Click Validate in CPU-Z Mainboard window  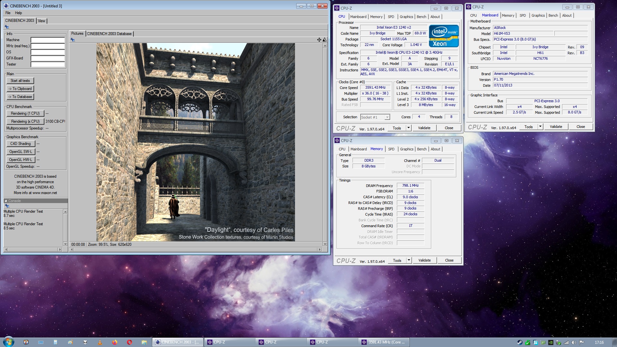[x=556, y=127]
